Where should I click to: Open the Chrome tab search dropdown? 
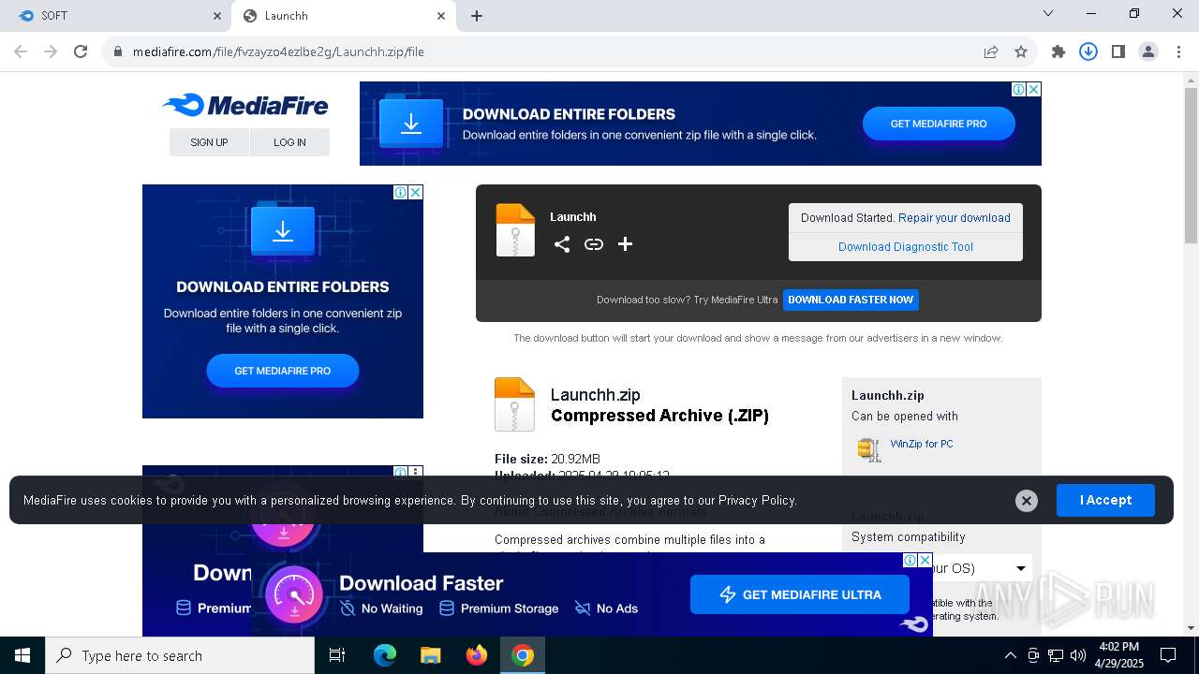[x=1048, y=14]
